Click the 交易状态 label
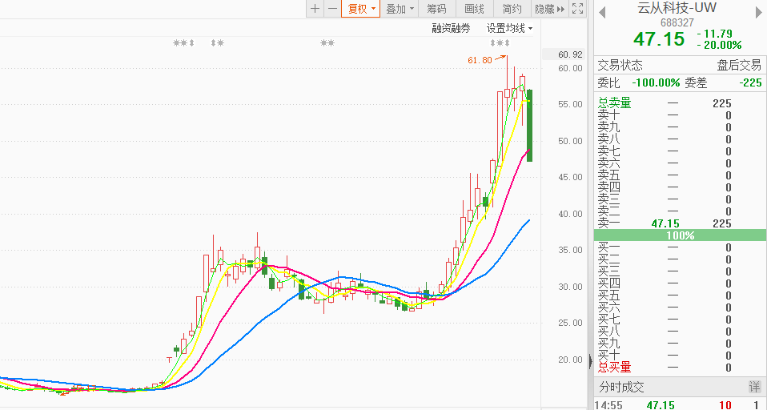The image size is (767, 410). pos(620,65)
